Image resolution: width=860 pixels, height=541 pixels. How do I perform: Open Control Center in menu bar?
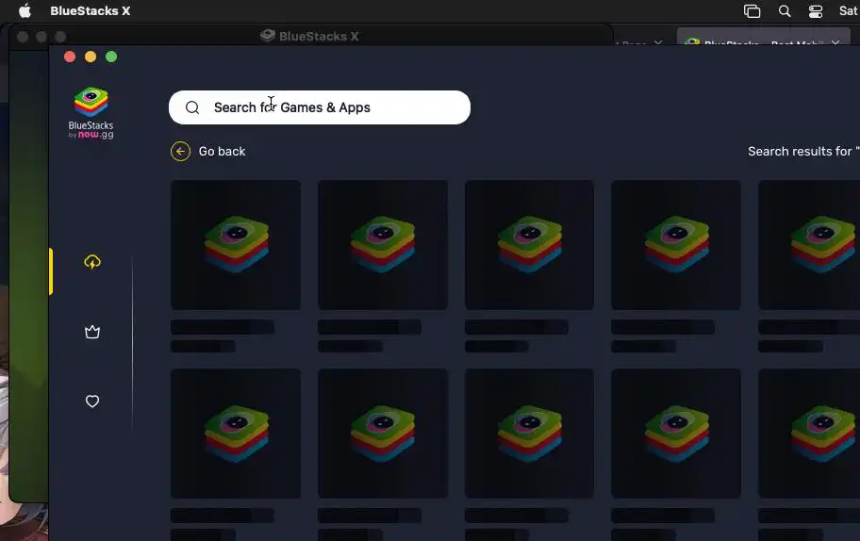[x=816, y=11]
